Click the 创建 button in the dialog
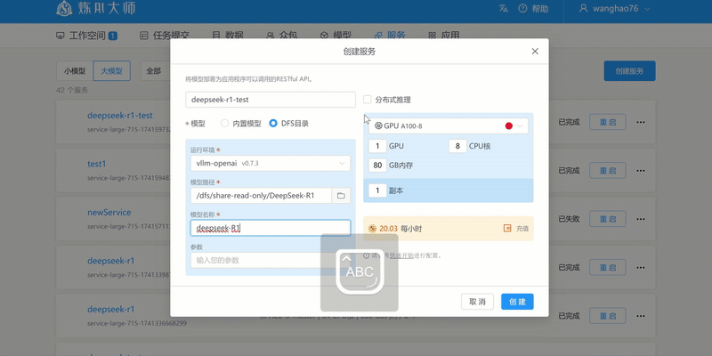 (517, 302)
